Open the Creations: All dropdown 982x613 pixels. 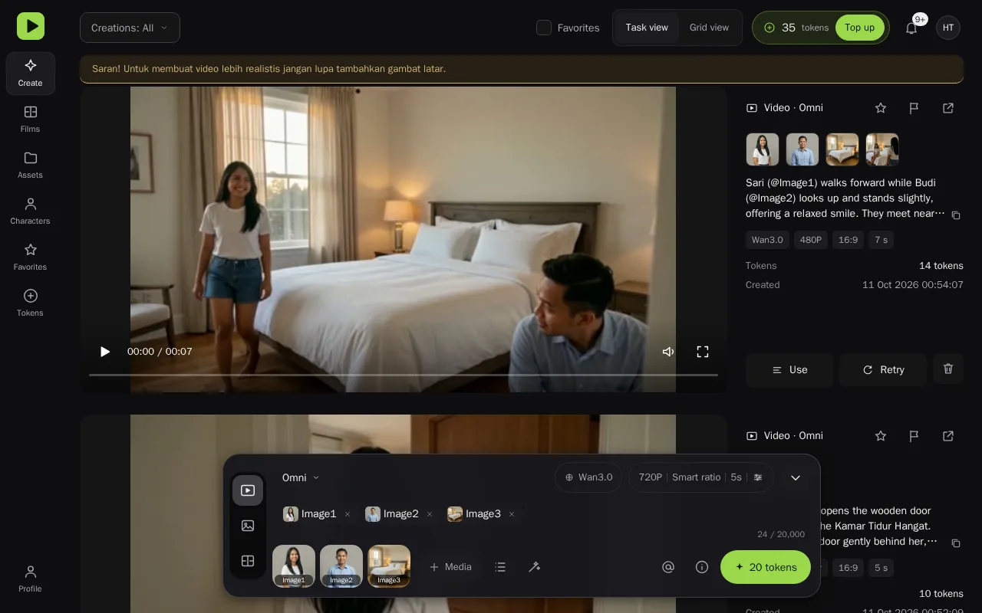point(130,28)
